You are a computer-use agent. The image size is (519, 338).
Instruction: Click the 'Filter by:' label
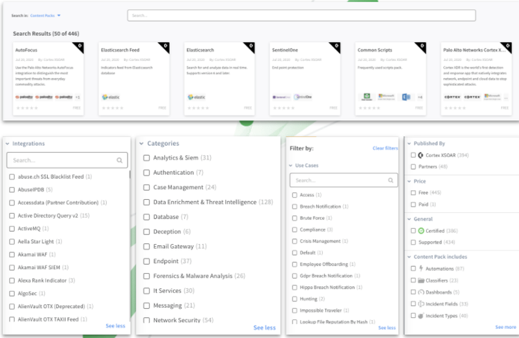coord(301,149)
